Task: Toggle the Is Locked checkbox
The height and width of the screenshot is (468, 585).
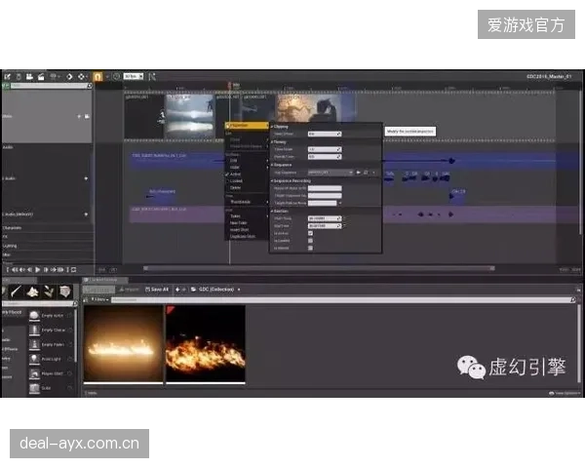Action: tap(310, 241)
